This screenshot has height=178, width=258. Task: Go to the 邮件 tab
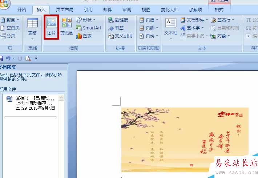pyautogui.click(x=108, y=10)
